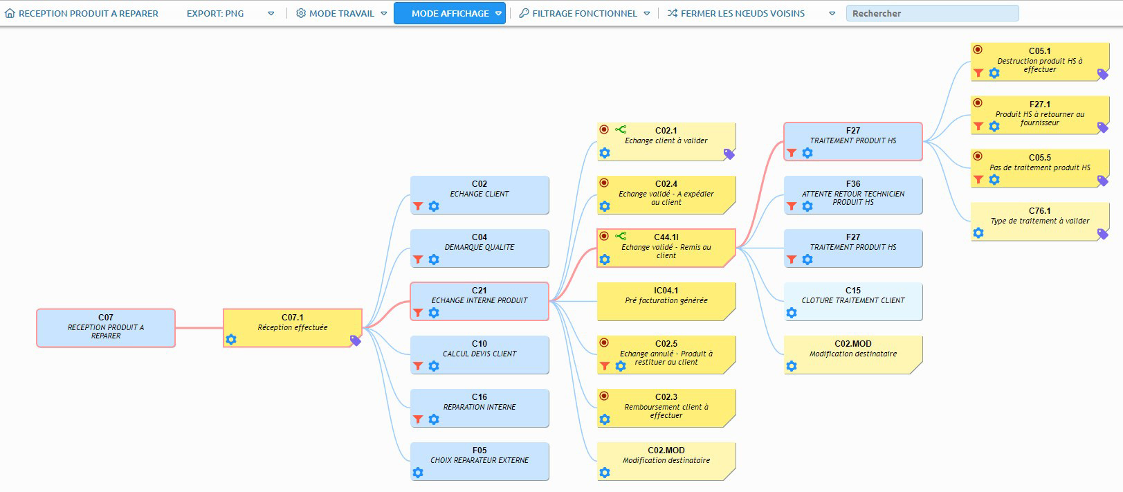
Task: Click the filter icon on C04 DEMARQUE QUALITE
Action: 418,259
